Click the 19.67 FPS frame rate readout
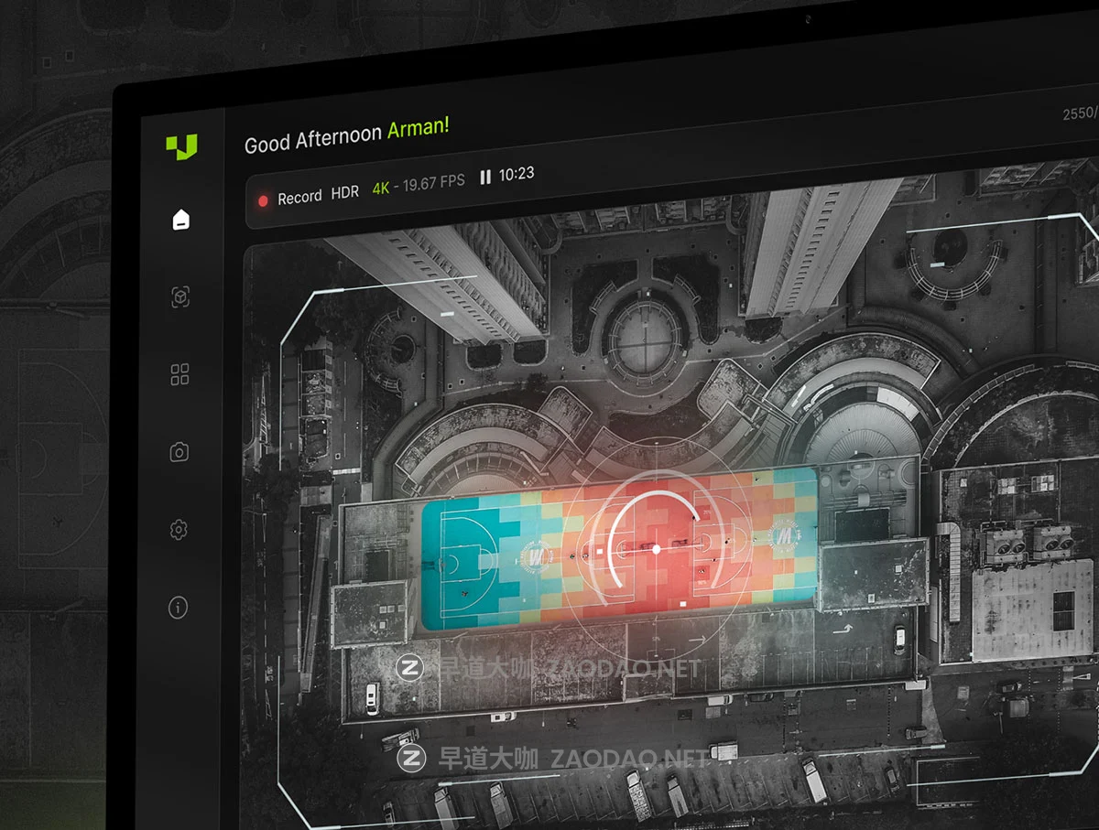This screenshot has height=830, width=1099. (x=433, y=183)
